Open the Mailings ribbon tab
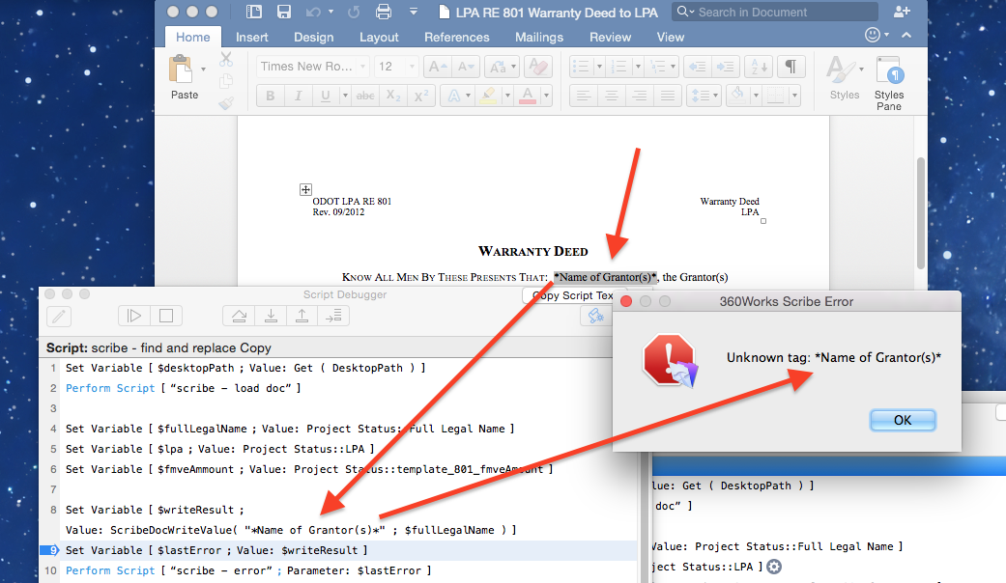The height and width of the screenshot is (583, 1006). [539, 37]
